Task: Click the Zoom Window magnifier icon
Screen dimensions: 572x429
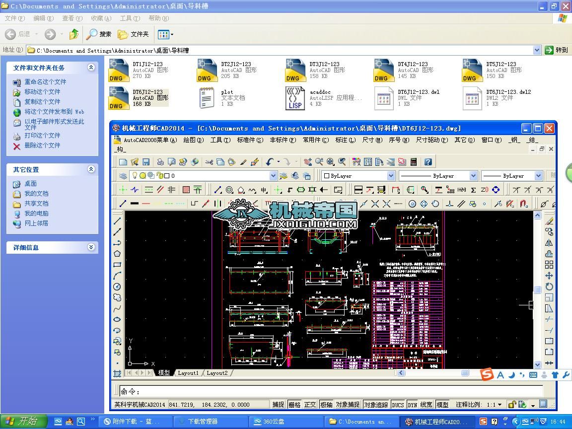Action: 331,162
